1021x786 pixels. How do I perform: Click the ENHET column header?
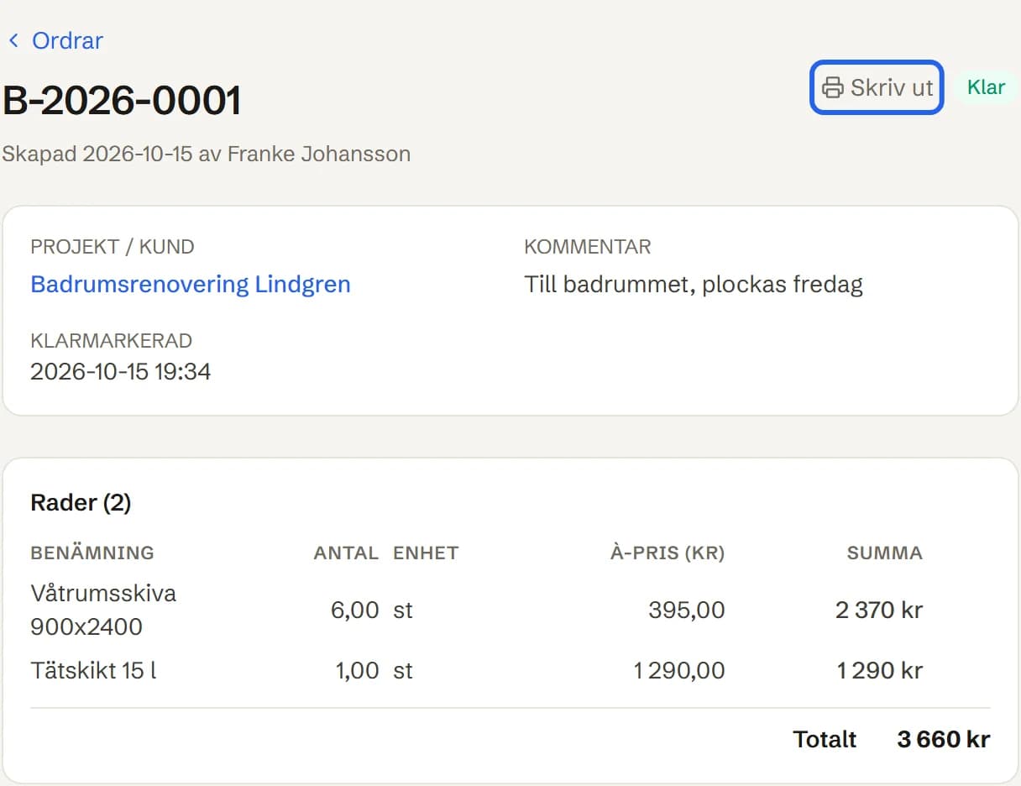point(426,553)
